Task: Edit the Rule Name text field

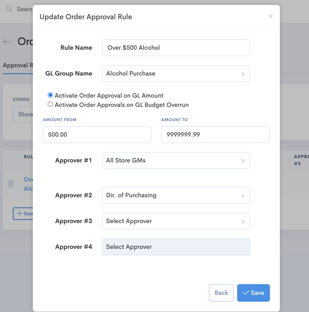Action: click(175, 48)
